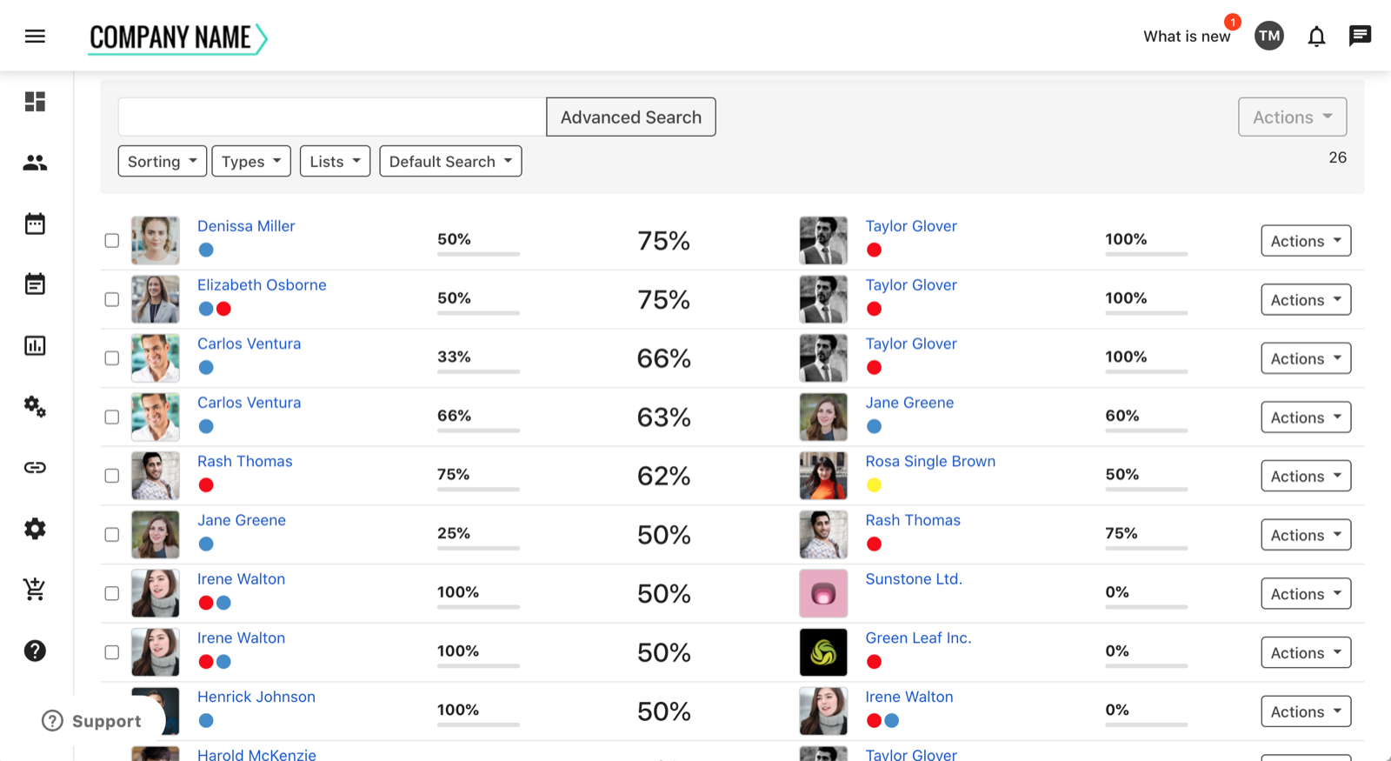The height and width of the screenshot is (761, 1391).
Task: Open the hamburger menu
Action: [35, 36]
